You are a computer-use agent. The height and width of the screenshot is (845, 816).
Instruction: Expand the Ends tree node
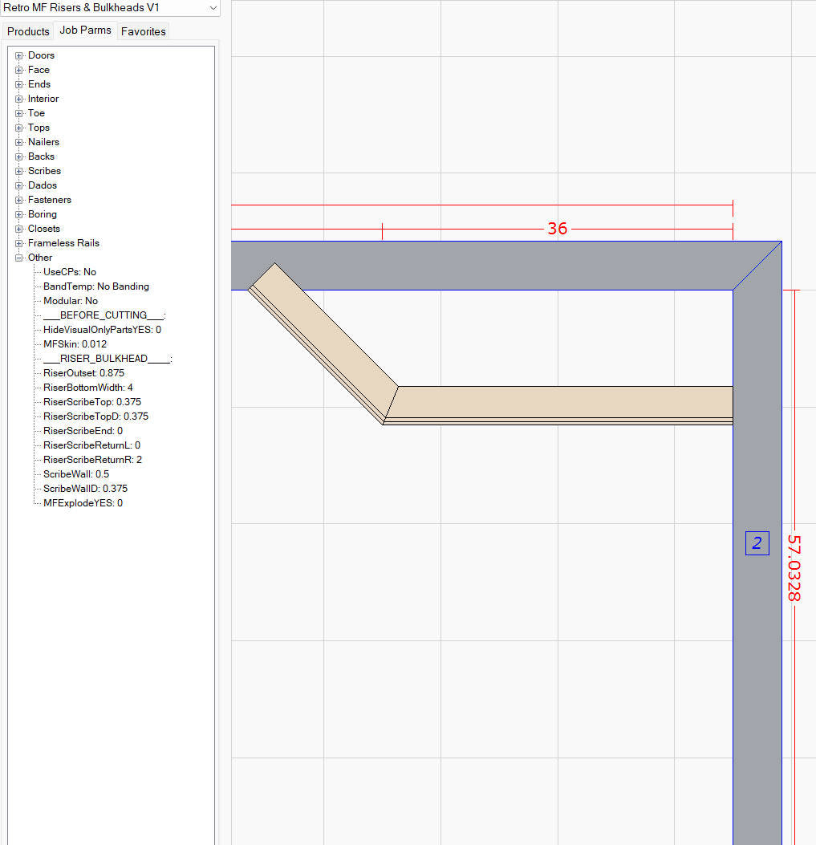pos(18,84)
